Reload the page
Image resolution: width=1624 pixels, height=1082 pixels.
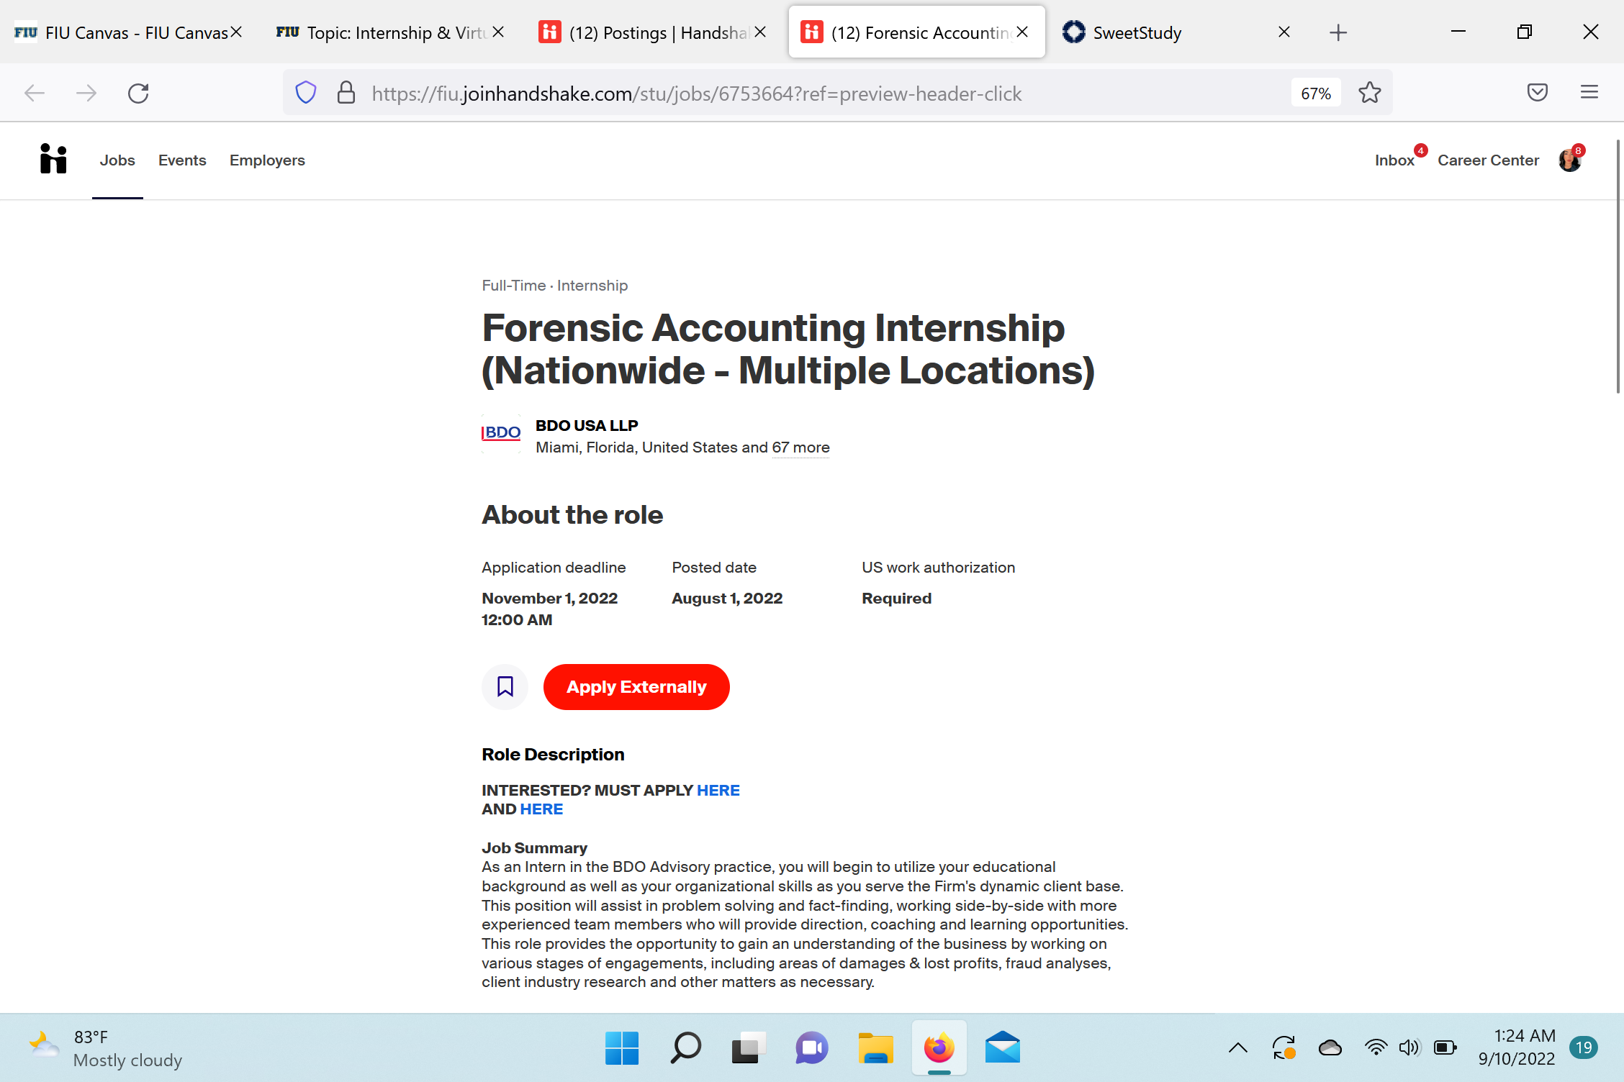pos(138,93)
